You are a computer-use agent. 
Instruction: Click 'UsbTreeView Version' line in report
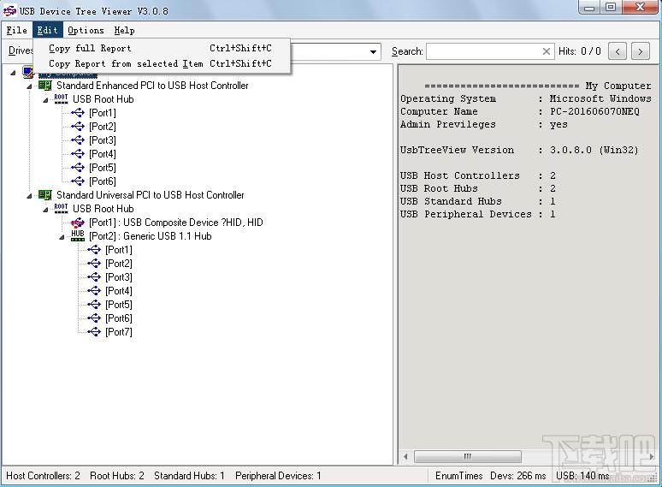519,150
